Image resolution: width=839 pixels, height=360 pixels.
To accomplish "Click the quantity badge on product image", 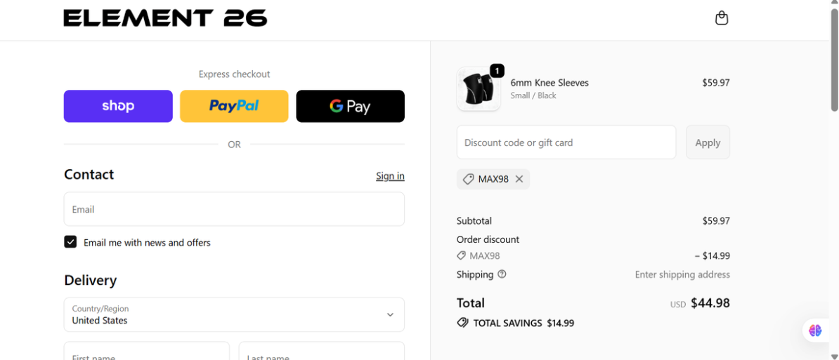I will click(497, 70).
